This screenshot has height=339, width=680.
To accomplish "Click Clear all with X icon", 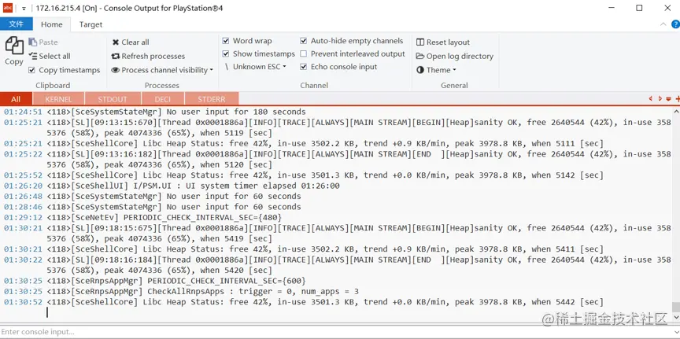I will pyautogui.click(x=131, y=42).
